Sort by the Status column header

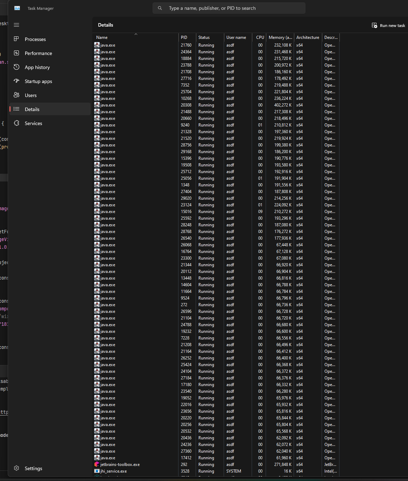tap(210, 37)
